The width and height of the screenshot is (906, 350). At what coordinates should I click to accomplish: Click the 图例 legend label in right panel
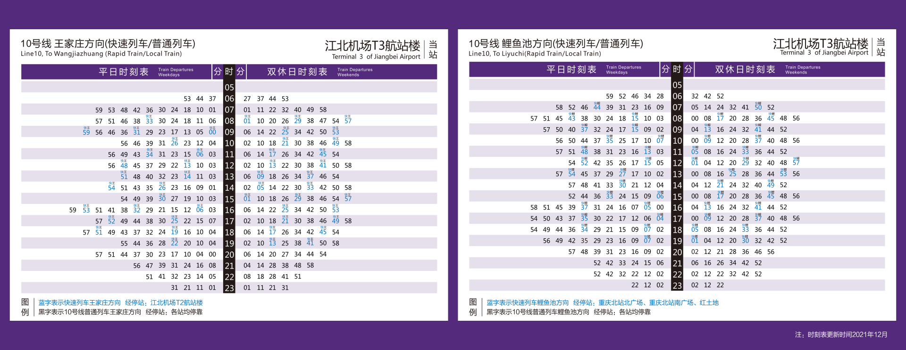tap(473, 307)
